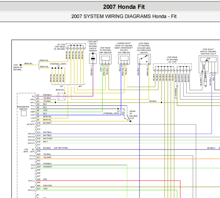Click the '2007 Honda Fit' title
The image size is (220, 198).
(124, 7)
